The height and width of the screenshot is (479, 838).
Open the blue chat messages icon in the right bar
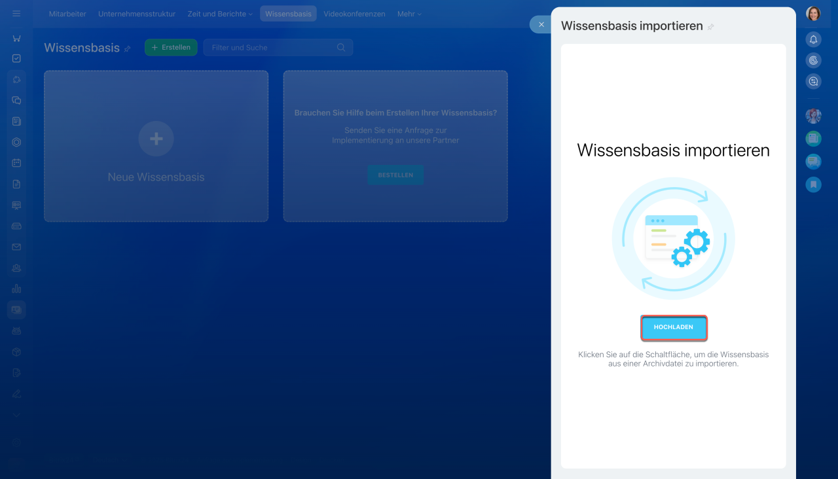[813, 161]
